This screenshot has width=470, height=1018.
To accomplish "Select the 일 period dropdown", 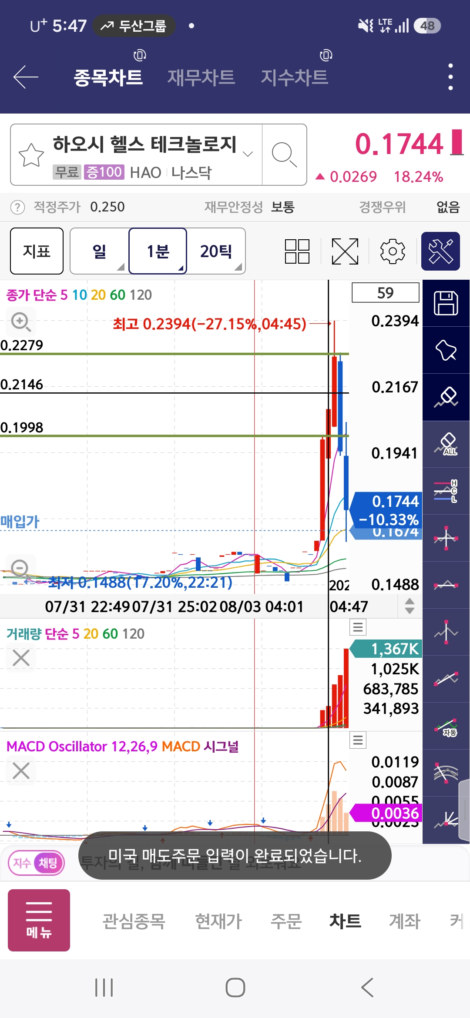I will point(99,251).
